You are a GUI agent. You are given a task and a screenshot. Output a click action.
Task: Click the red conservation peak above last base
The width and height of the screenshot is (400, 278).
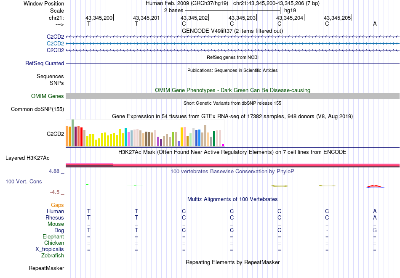click(x=374, y=186)
